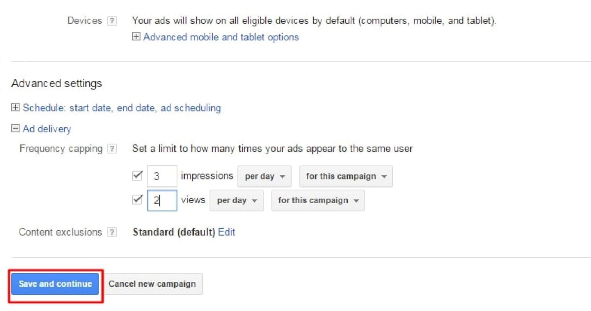Click the views number input field

click(162, 201)
